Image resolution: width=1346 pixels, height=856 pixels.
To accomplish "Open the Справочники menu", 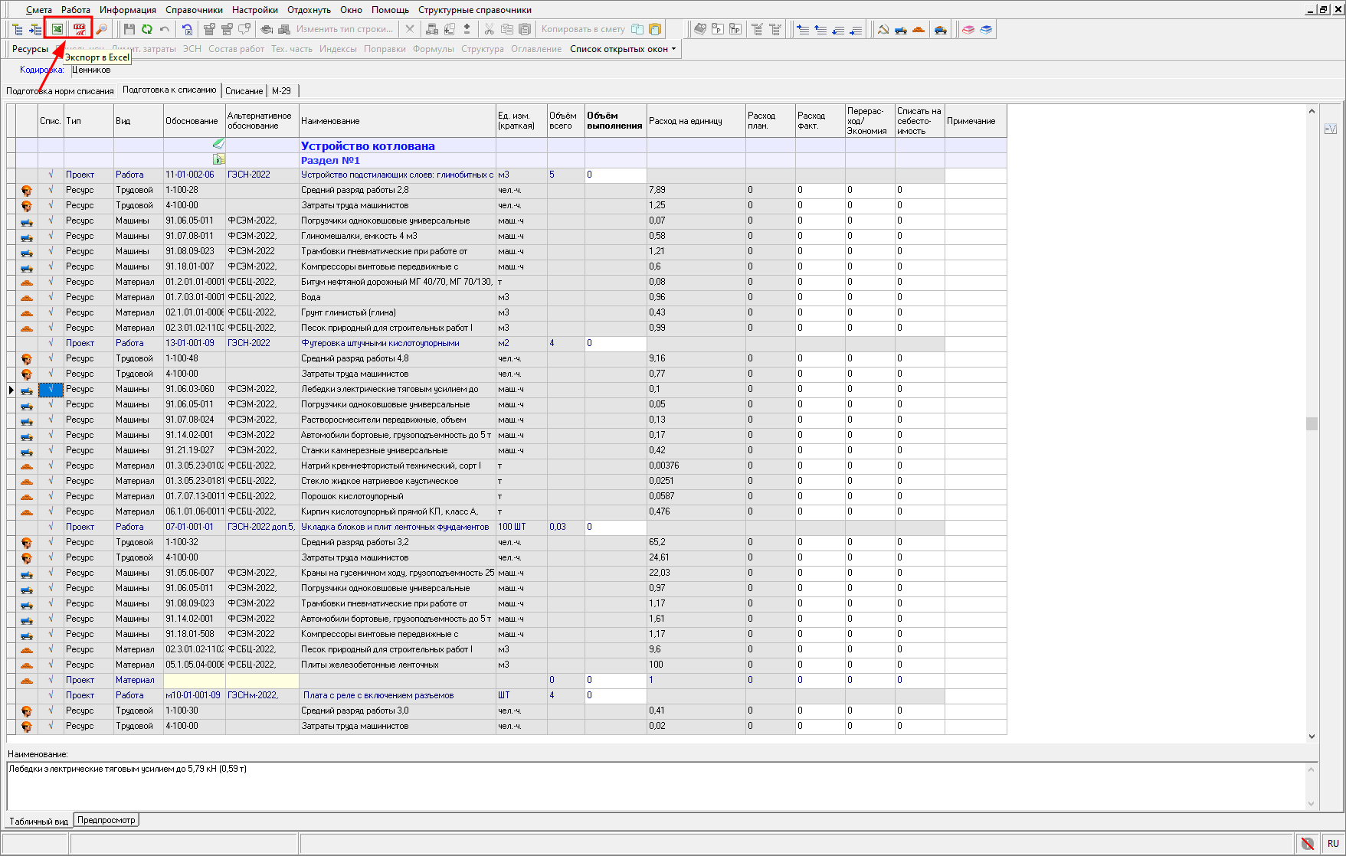I will pyautogui.click(x=194, y=10).
